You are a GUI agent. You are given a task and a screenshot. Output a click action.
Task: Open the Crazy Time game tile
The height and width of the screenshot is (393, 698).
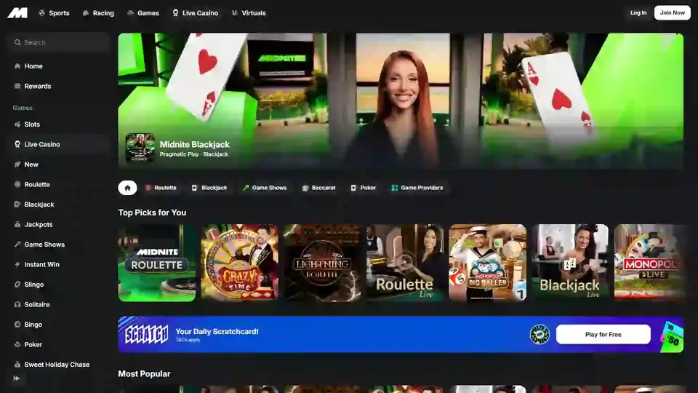pos(239,263)
